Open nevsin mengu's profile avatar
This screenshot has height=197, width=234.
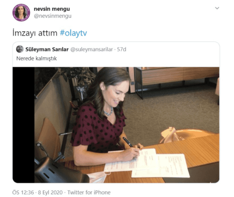click(x=21, y=13)
